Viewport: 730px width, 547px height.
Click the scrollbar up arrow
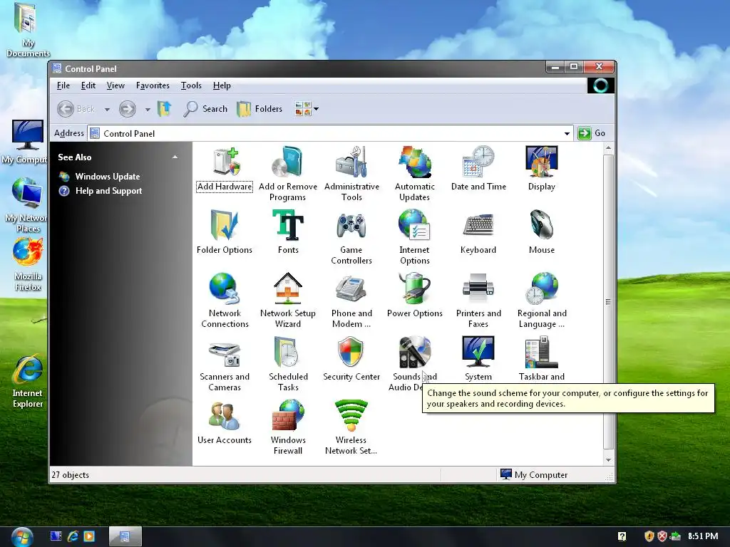(x=608, y=148)
